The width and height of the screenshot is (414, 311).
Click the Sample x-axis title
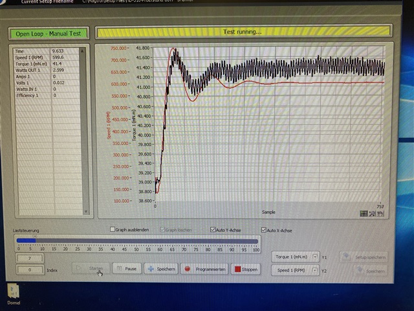coord(268,212)
